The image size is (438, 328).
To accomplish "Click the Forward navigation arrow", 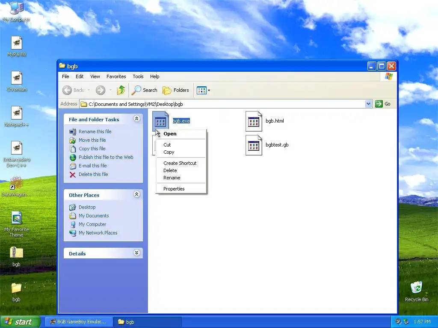I will pos(101,90).
